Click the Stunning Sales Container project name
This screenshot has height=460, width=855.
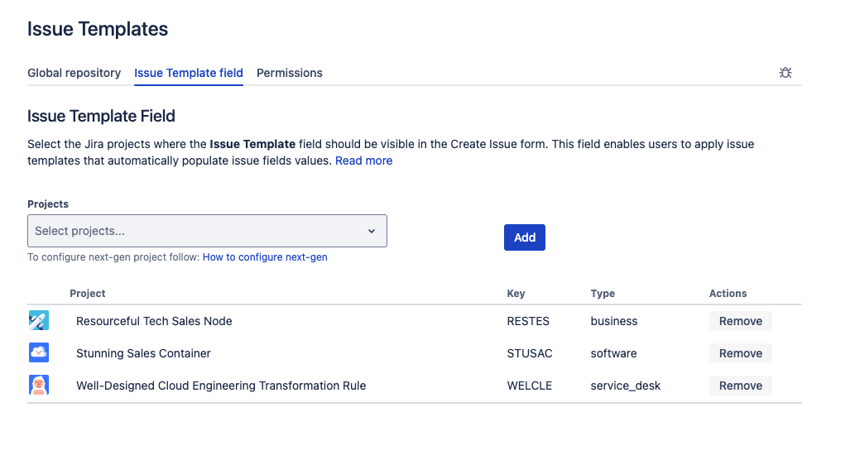(x=143, y=353)
